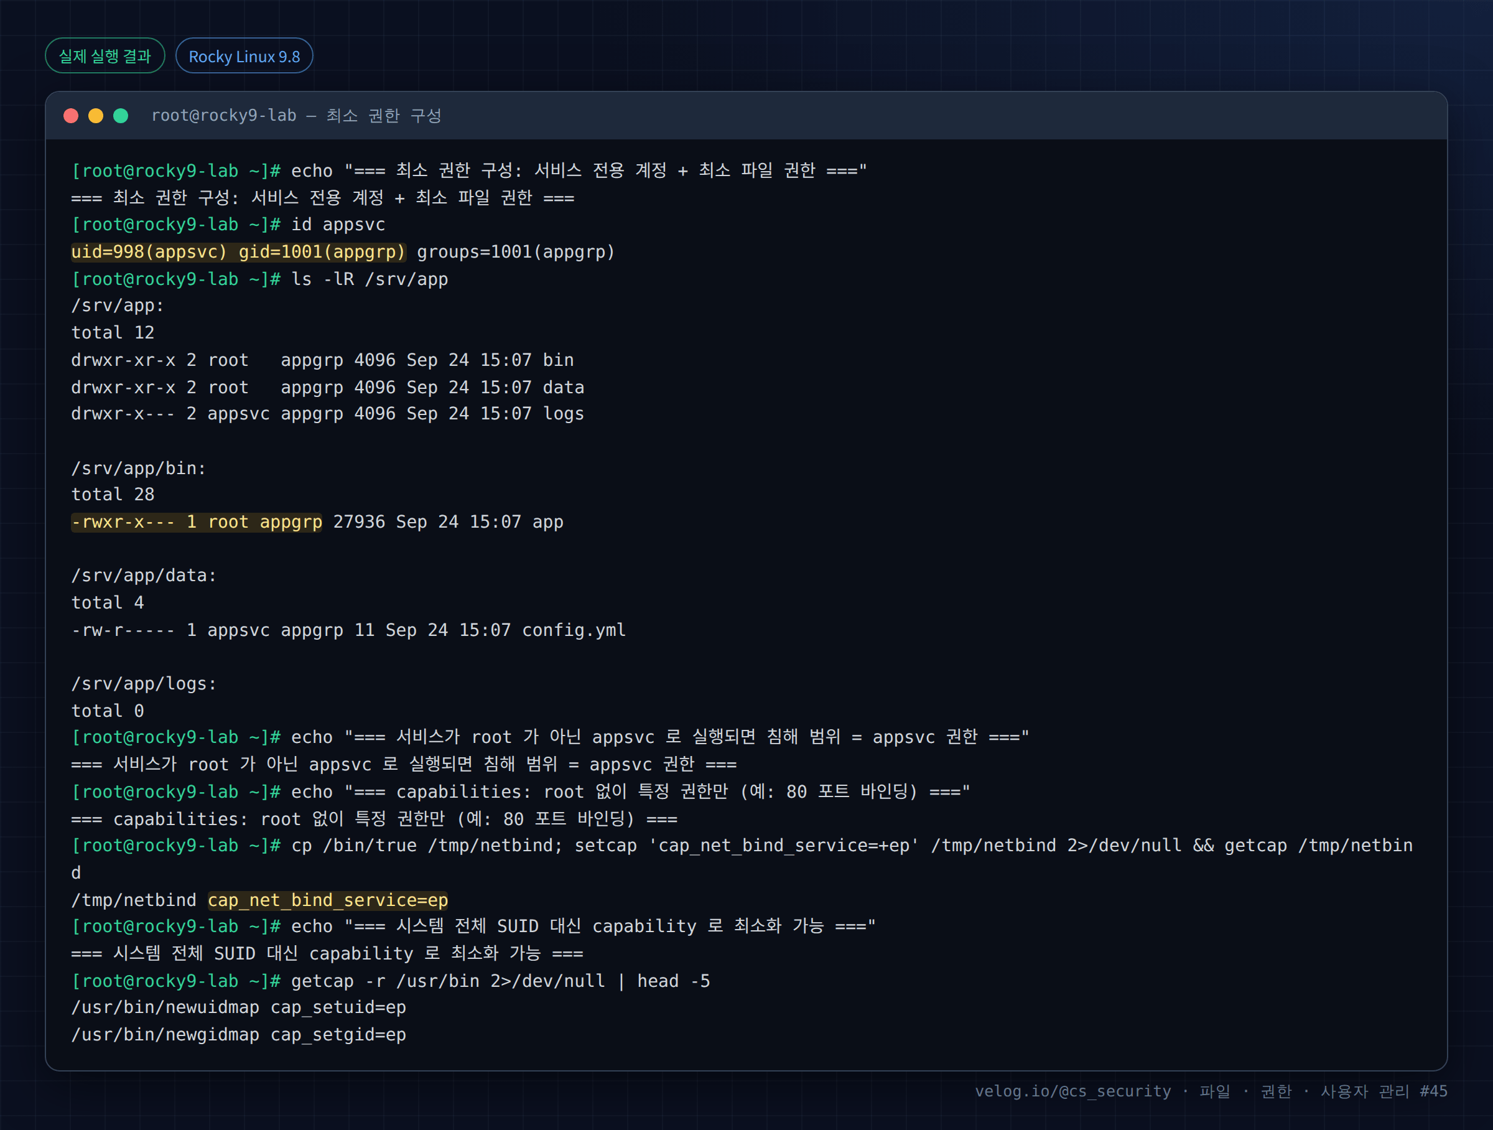Click the 'total 4' line
The image size is (1493, 1130).
tap(108, 603)
